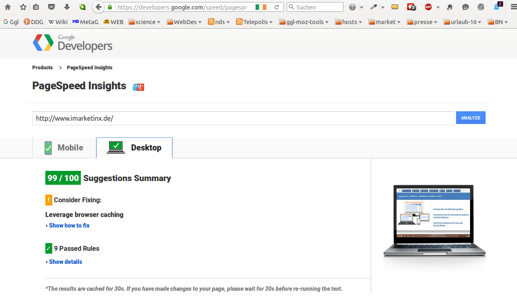Expand the Telepolis feed folder
Image resolution: width=517 pixels, height=303 pixels.
[x=254, y=22]
